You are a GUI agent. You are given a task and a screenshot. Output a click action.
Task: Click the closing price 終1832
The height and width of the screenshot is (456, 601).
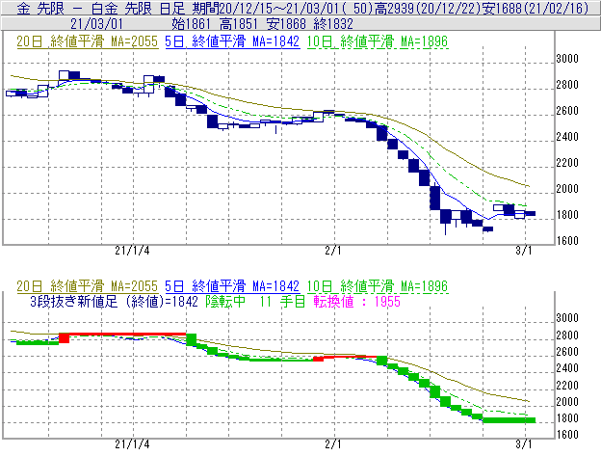coord(333,24)
